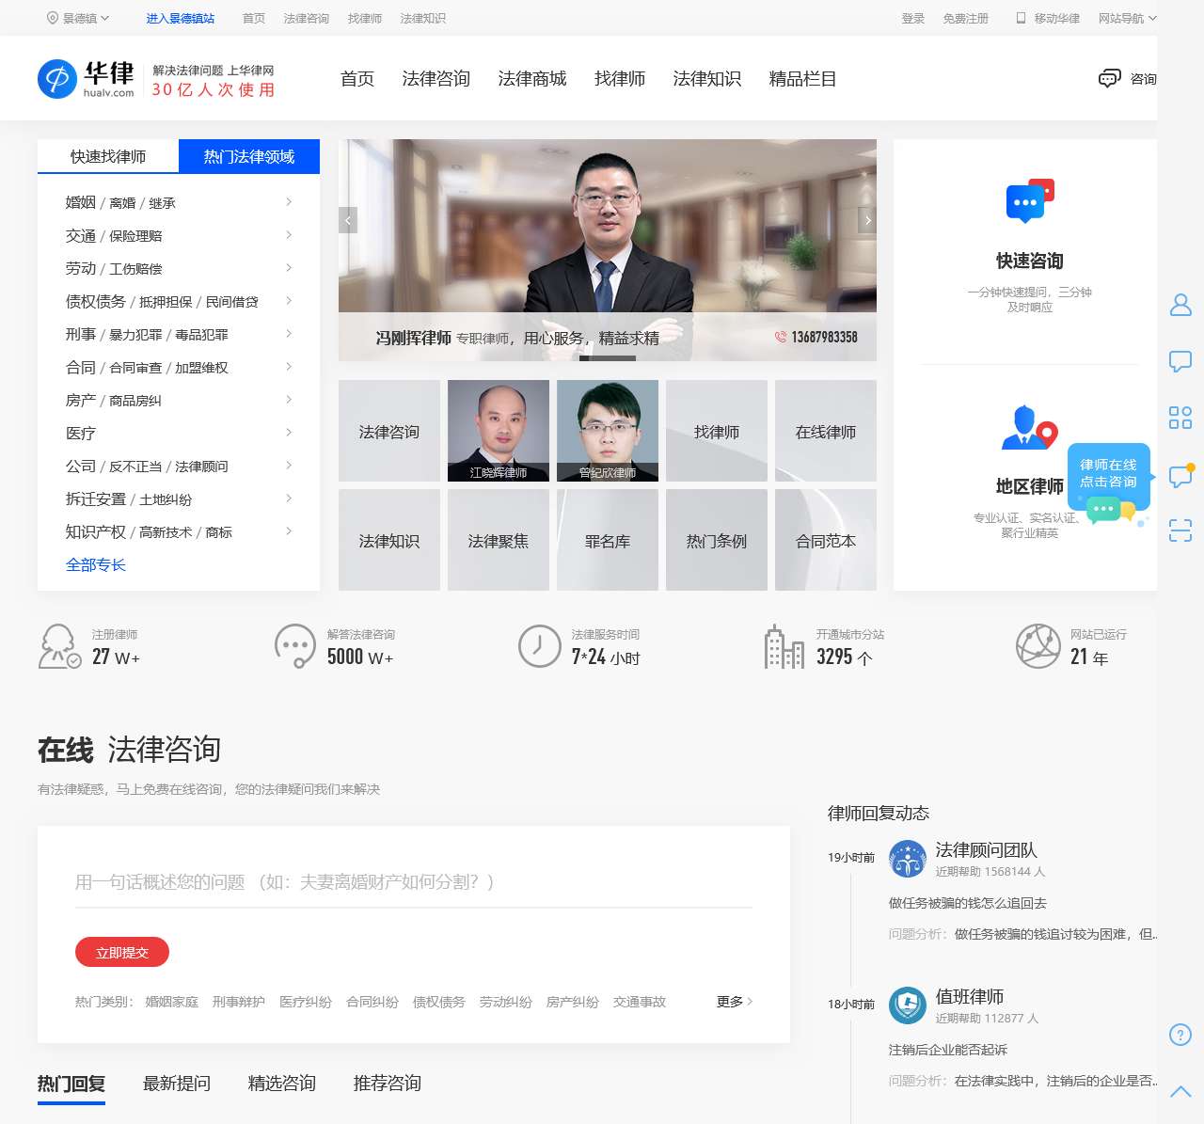Click the 注册律师 lawyer icon

[59, 646]
